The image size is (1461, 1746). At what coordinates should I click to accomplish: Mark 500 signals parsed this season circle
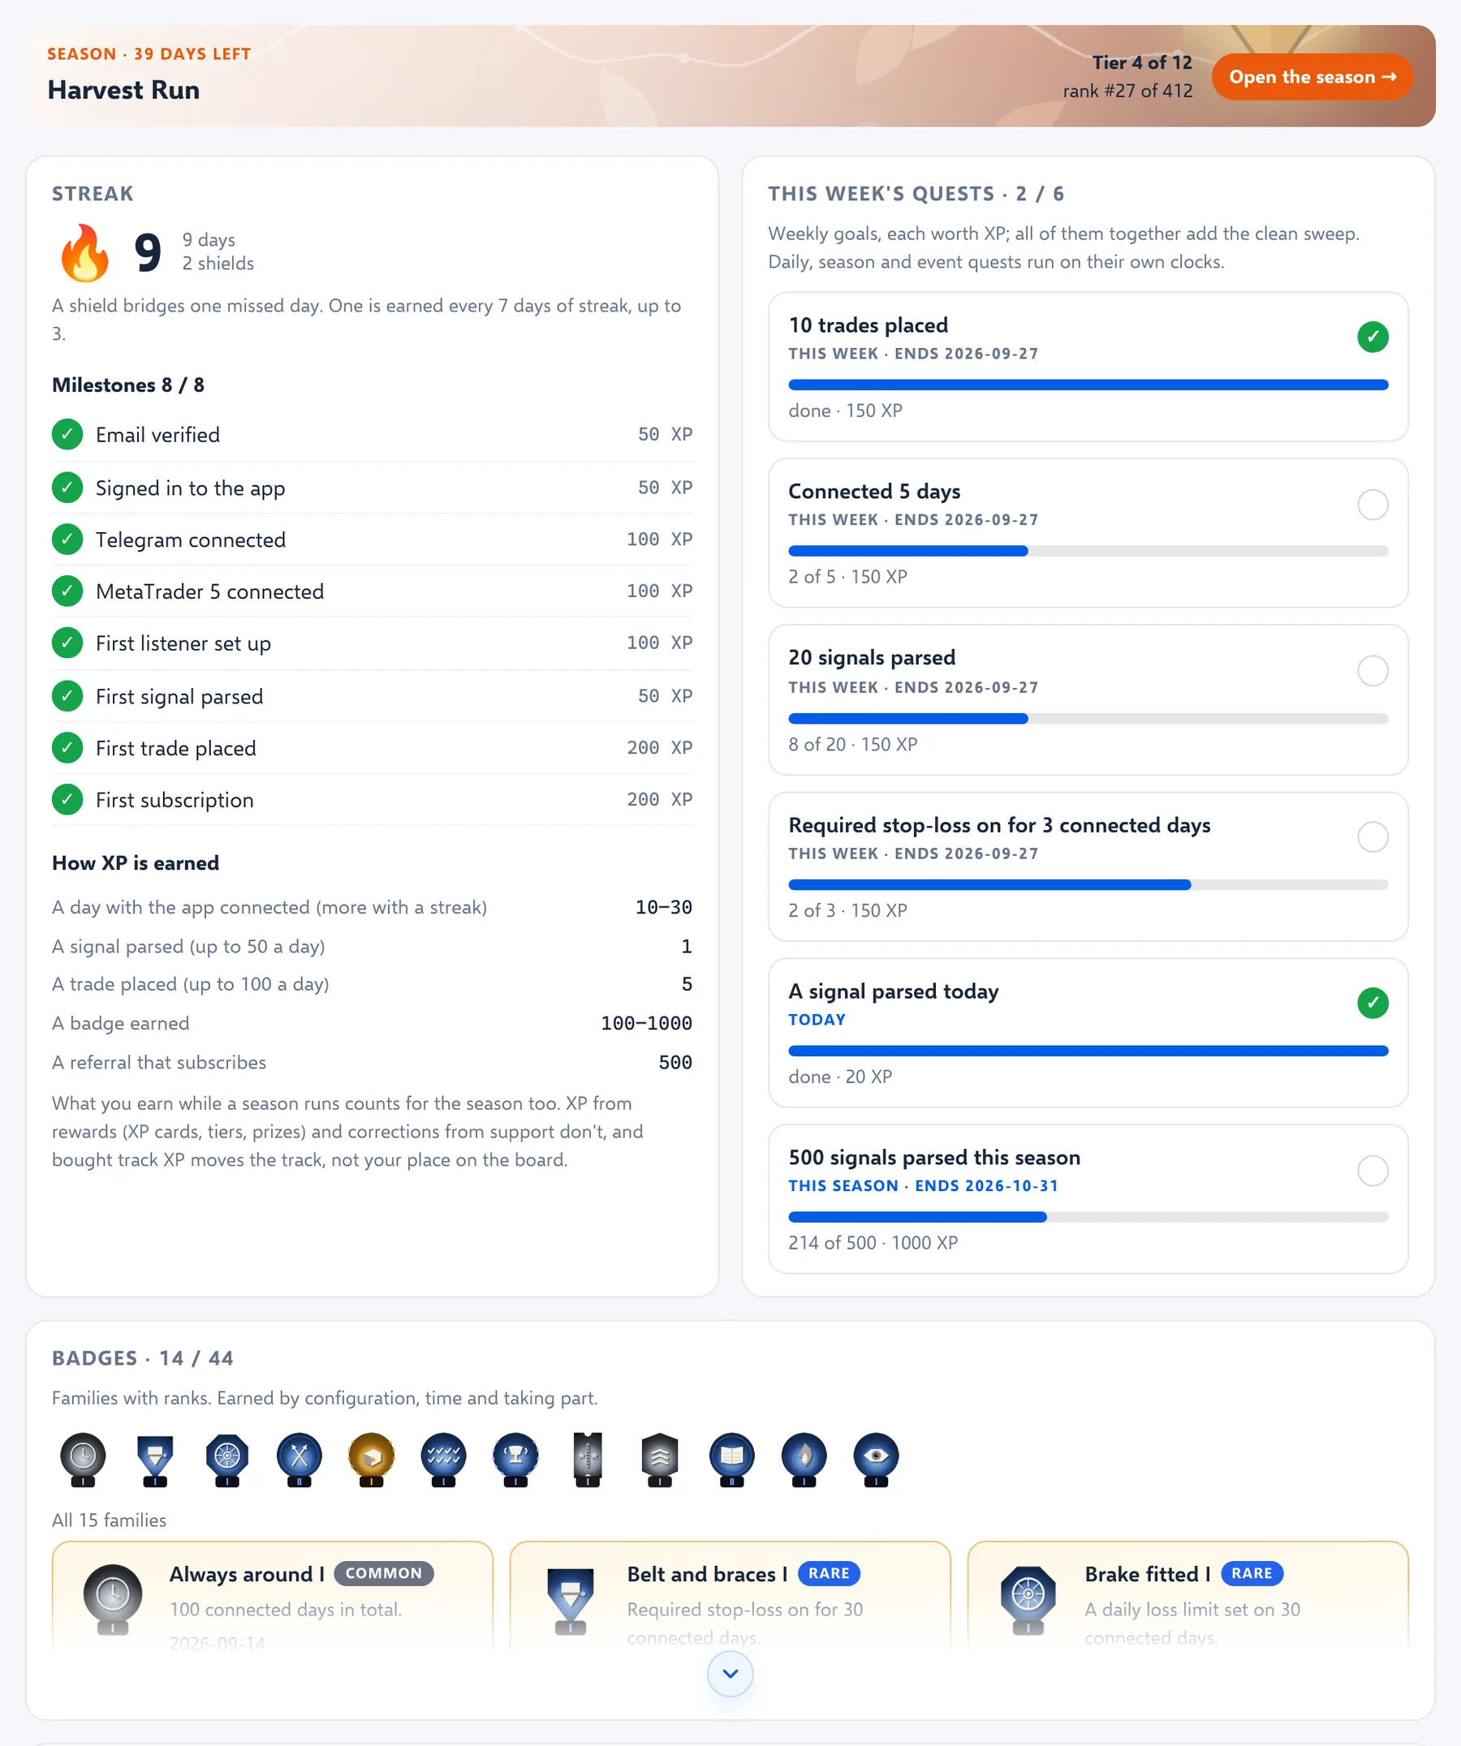click(x=1372, y=1170)
